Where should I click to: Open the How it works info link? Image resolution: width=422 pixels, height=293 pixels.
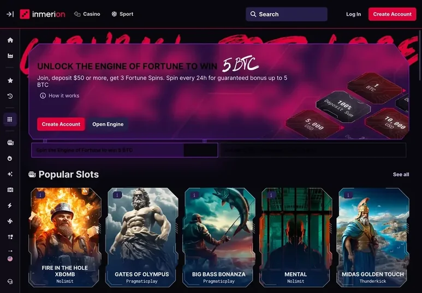coord(60,95)
